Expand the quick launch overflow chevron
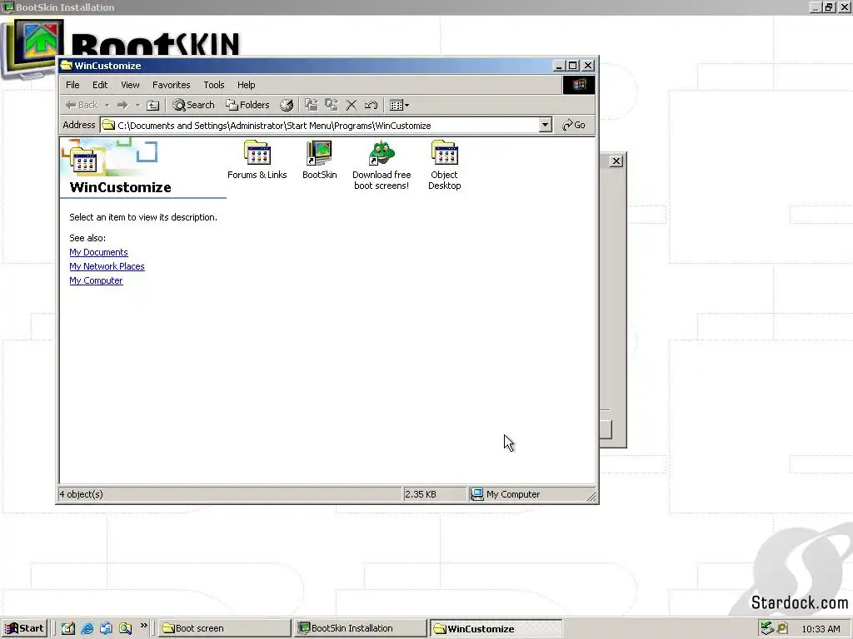The width and height of the screenshot is (853, 639). point(143,626)
